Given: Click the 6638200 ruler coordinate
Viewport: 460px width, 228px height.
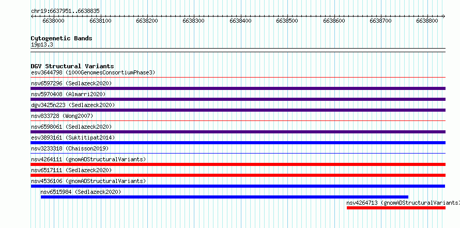Looking at the screenshot, I should (x=147, y=21).
